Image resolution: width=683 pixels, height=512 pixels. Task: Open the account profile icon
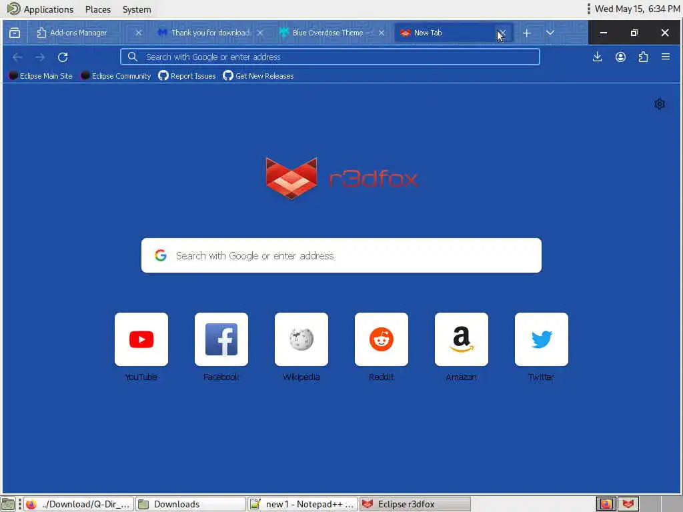tap(620, 57)
